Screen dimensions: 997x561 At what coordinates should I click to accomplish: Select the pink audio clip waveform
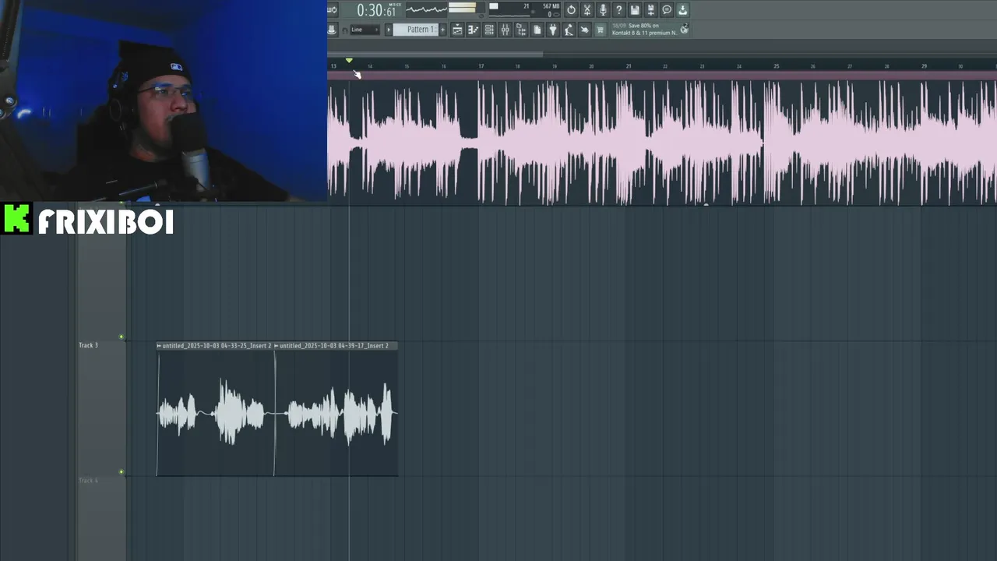662,143
